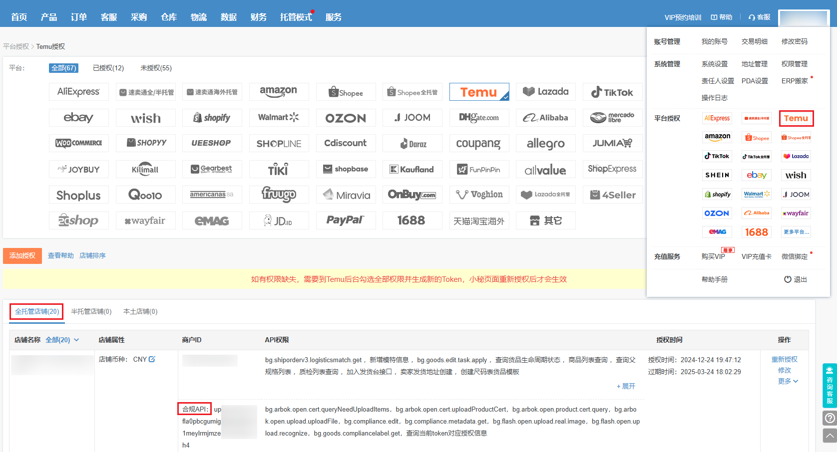Open the 产品 top menu
The image size is (837, 452).
point(49,17)
